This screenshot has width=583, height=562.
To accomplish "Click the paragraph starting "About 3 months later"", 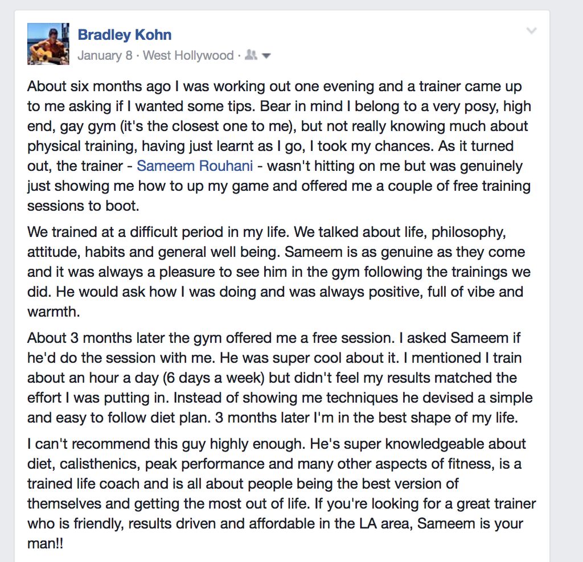I will [x=280, y=378].
